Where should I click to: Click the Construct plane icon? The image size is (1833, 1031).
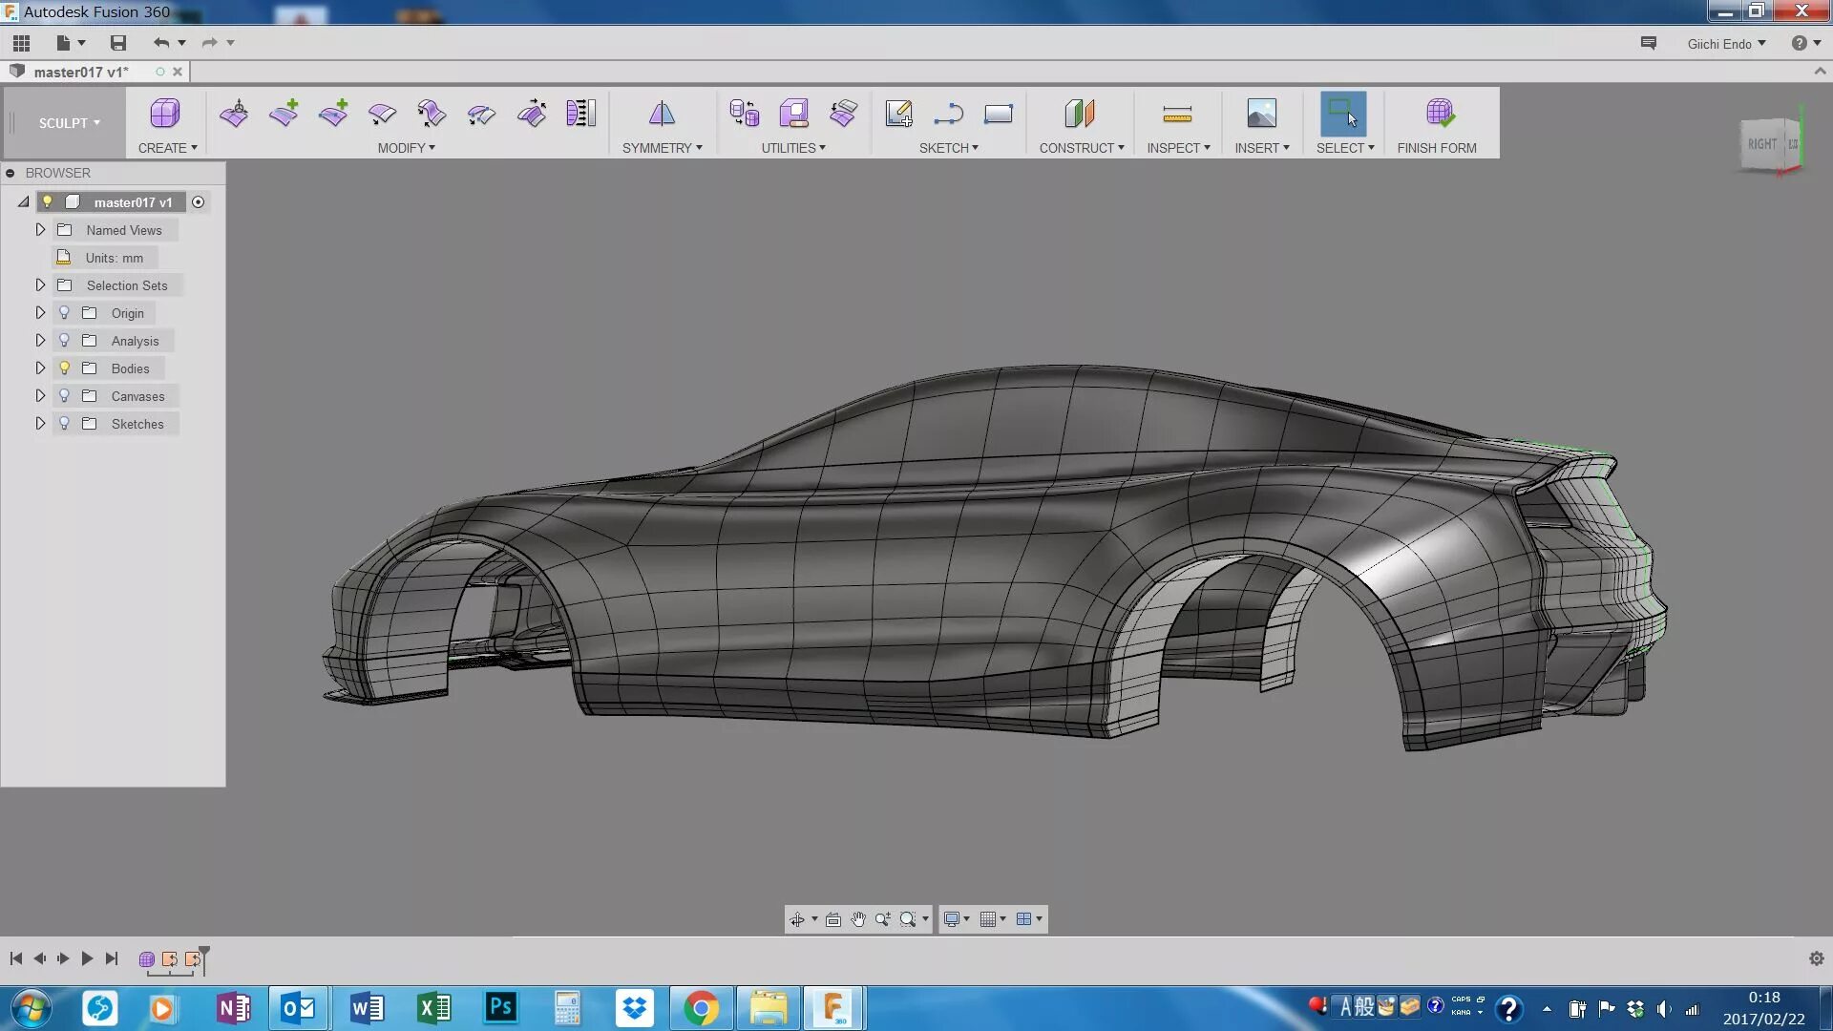point(1080,114)
